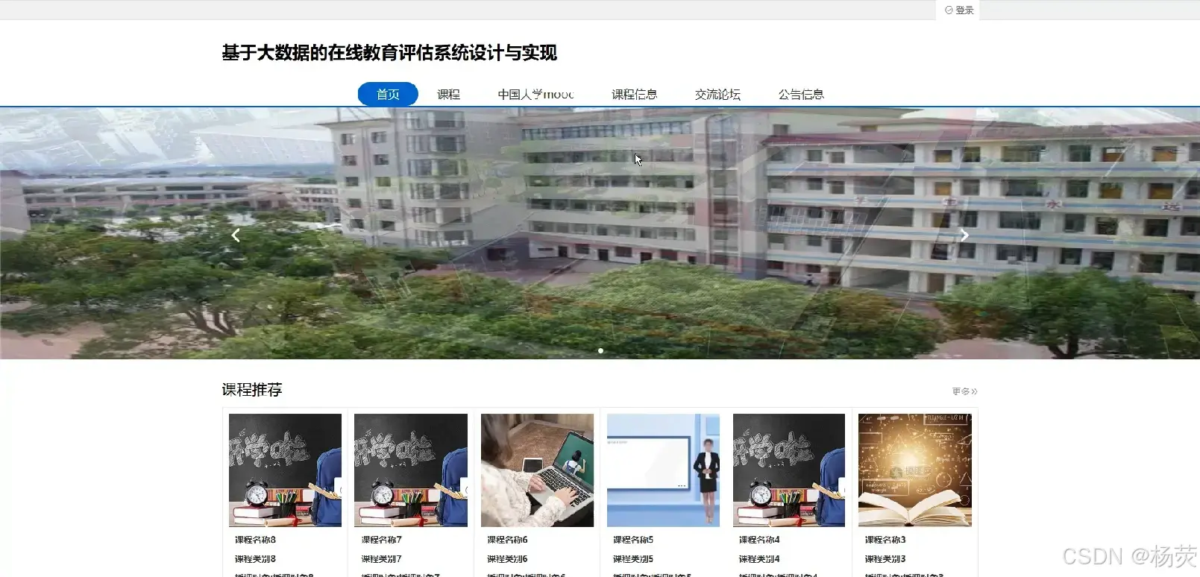Open the 课程名称4 thumbnail image
Image resolution: width=1200 pixels, height=577 pixels.
[789, 470]
